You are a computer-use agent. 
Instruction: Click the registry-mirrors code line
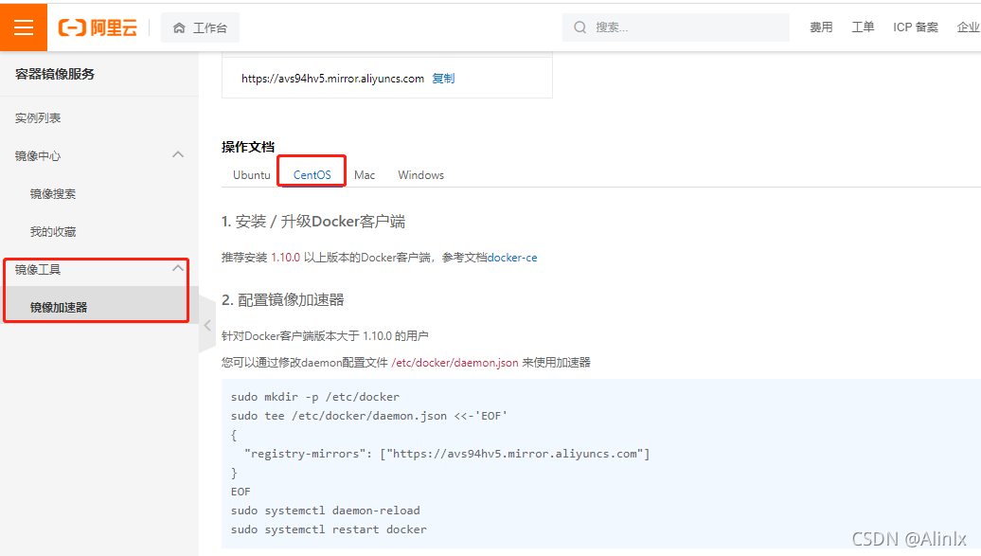(x=447, y=454)
